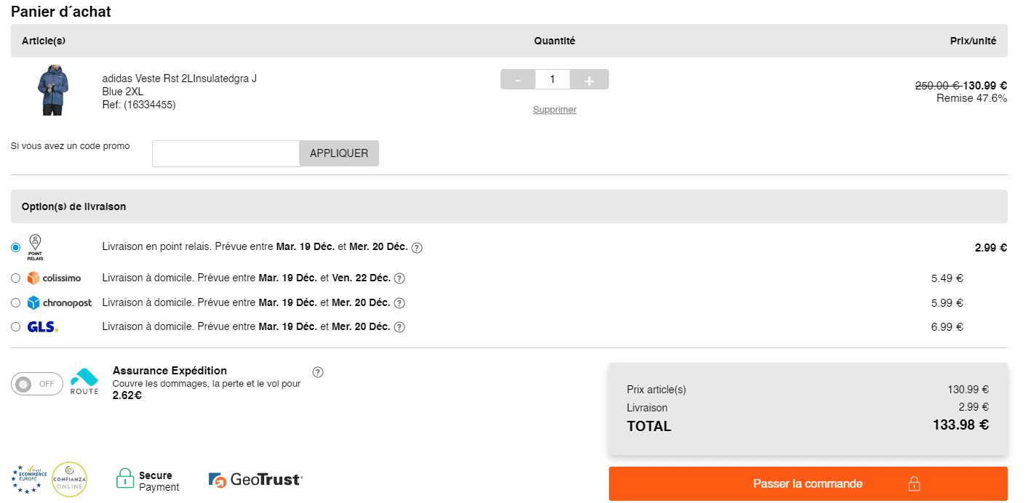Open help icon for point relais delivery

(x=417, y=248)
